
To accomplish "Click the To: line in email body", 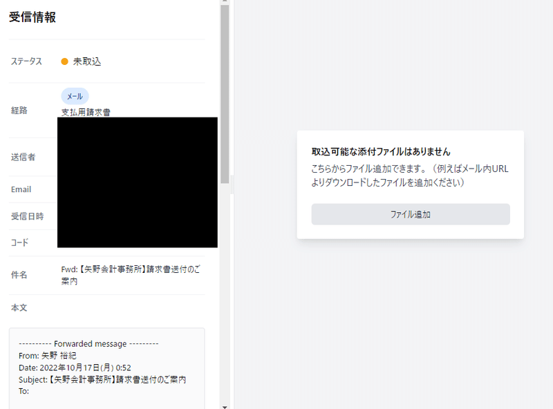I will (x=24, y=391).
